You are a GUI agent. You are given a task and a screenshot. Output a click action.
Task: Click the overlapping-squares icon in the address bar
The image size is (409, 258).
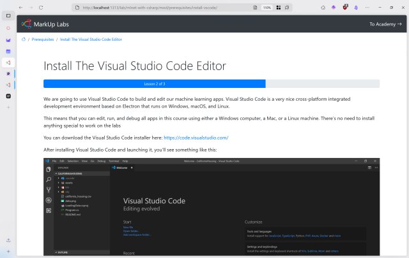point(287,8)
